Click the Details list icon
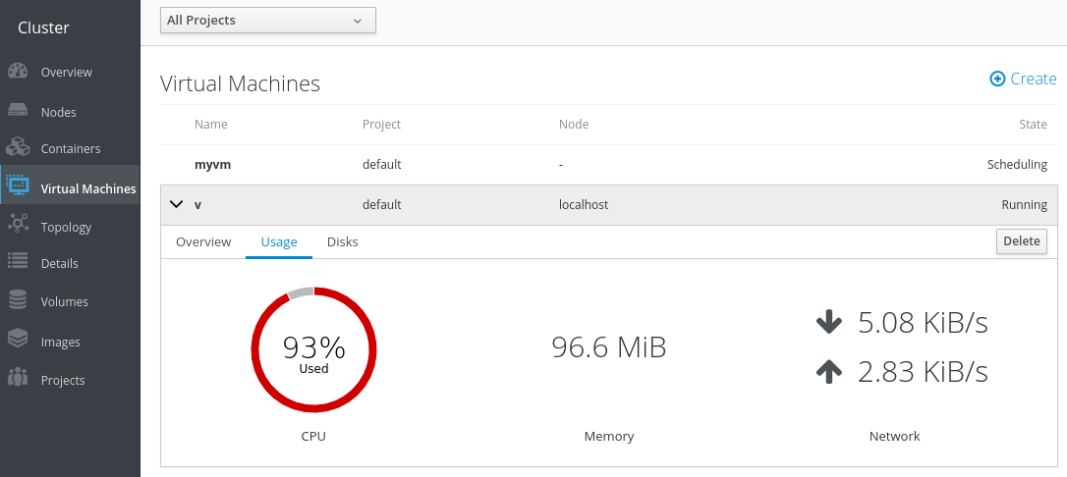Image resolution: width=1067 pixels, height=477 pixels. [x=18, y=263]
